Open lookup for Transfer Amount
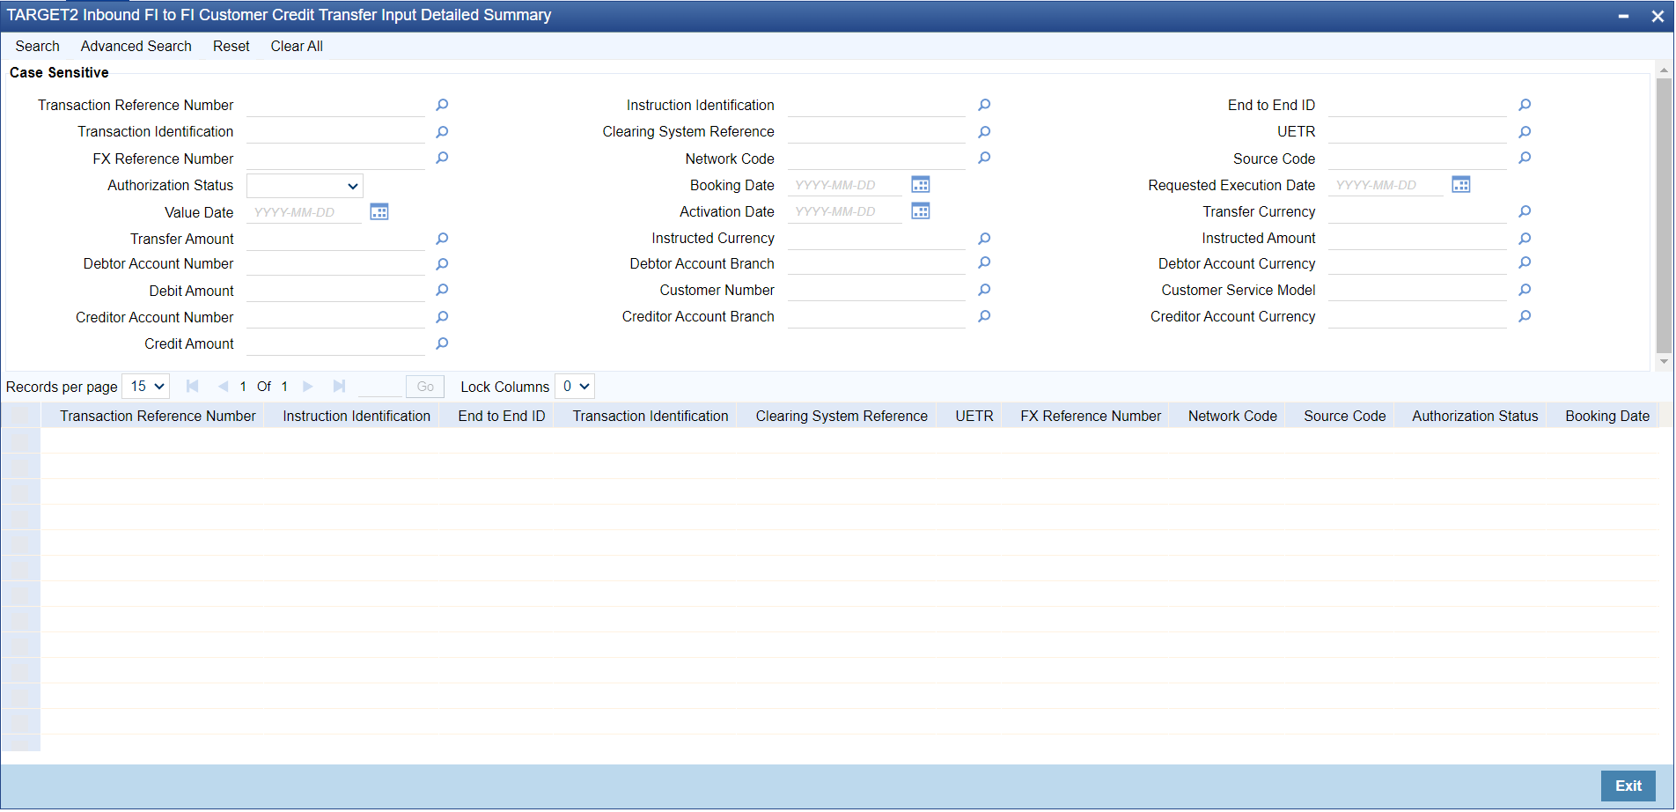 coord(442,240)
